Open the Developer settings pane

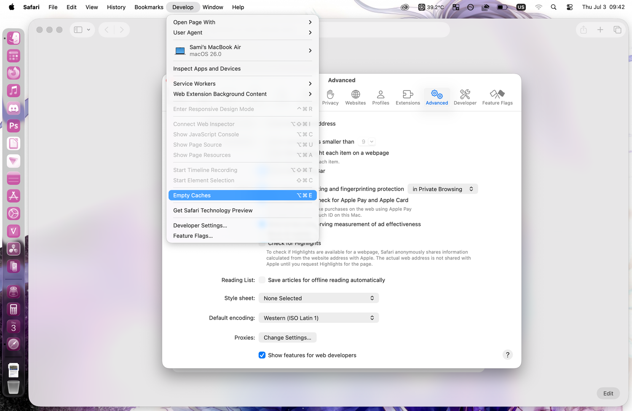465,97
